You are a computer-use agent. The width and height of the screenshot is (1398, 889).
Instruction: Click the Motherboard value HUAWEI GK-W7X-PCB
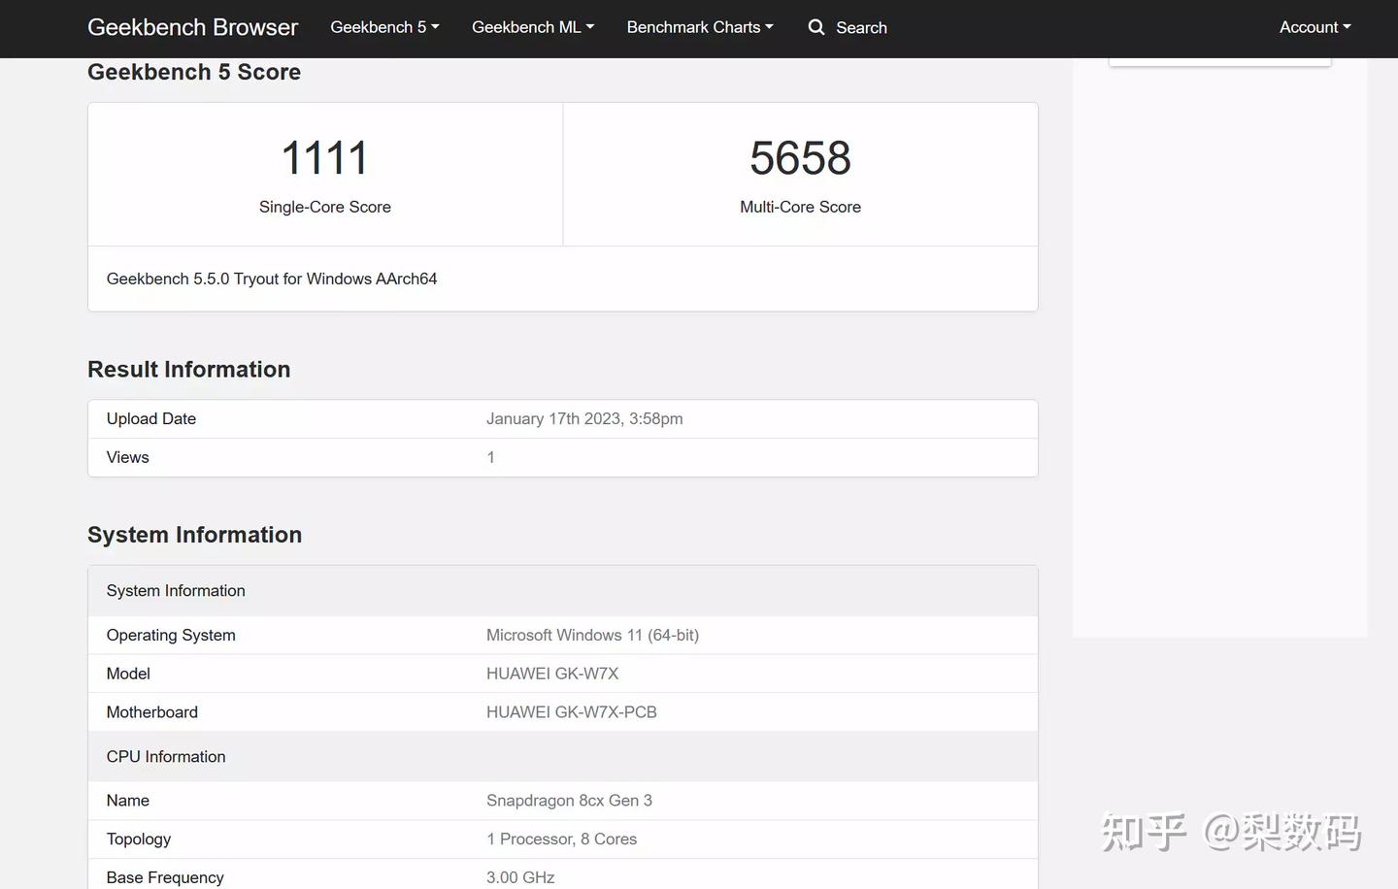[x=572, y=711]
